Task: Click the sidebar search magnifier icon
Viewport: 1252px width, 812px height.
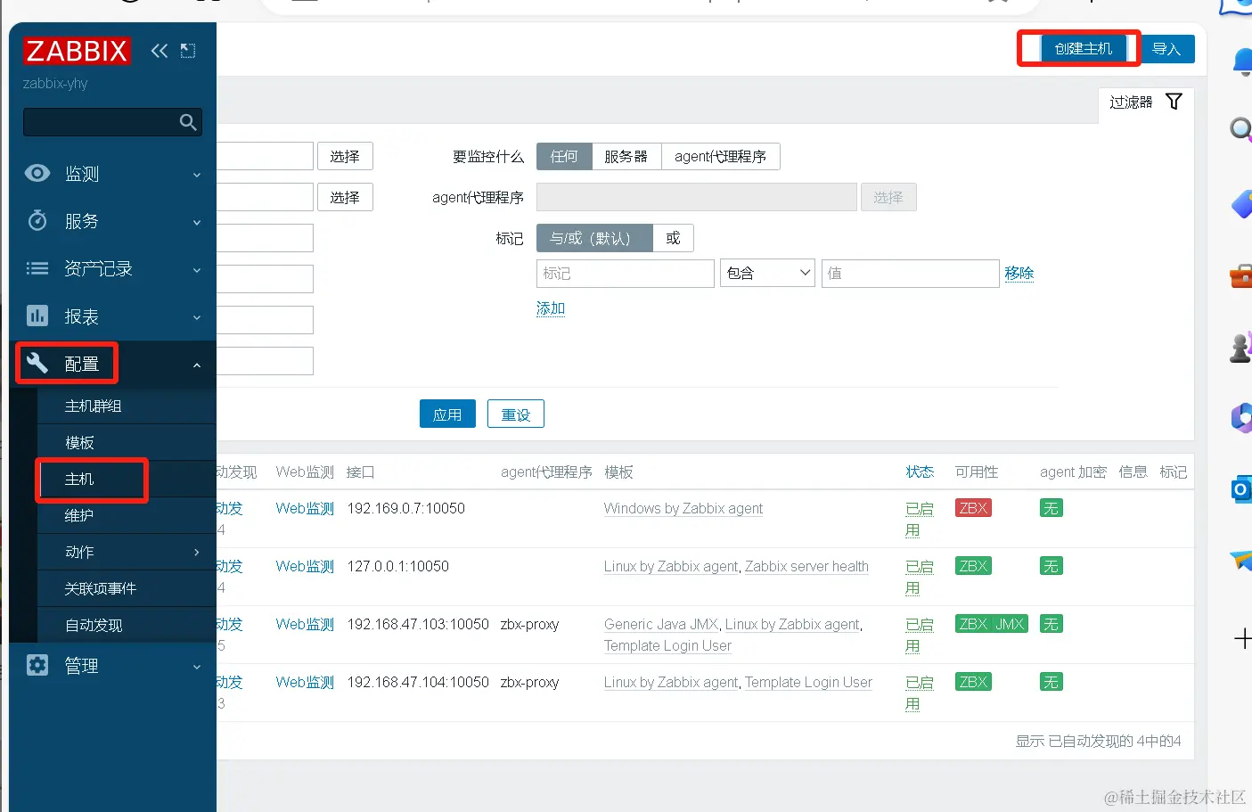Action: point(188,122)
